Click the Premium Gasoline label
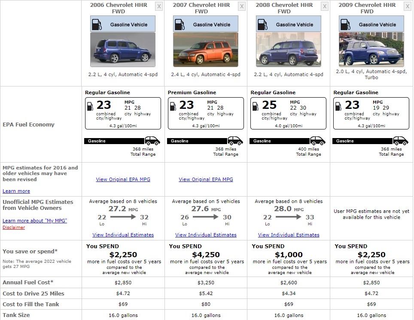 (192, 92)
